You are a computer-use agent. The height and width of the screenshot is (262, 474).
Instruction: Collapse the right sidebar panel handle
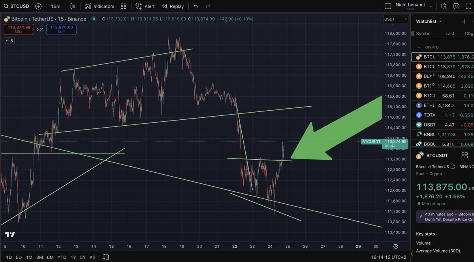(x=412, y=253)
